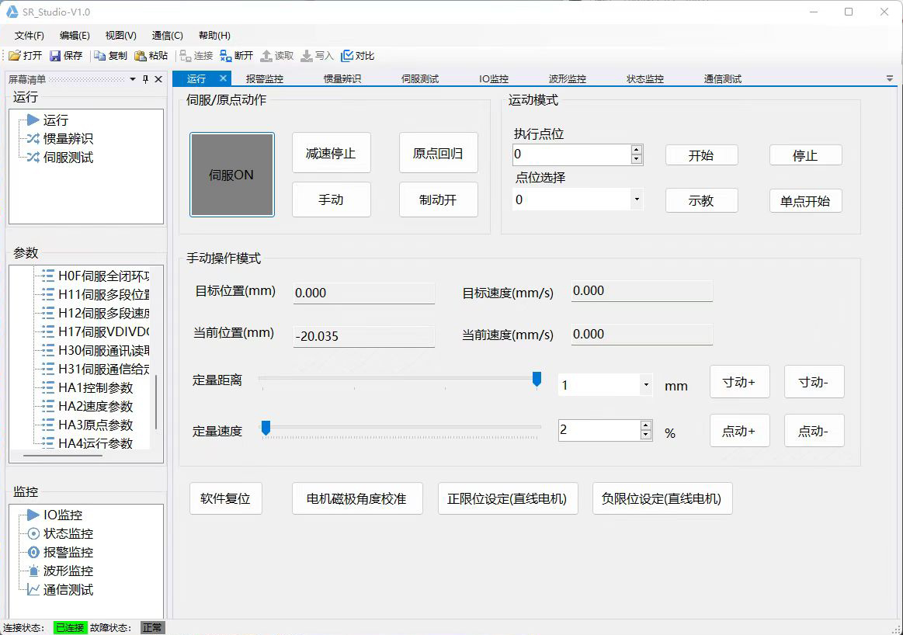Screen dimensions: 903x635
Task: Click the 电机磁极角度校准 button
Action: [357, 498]
